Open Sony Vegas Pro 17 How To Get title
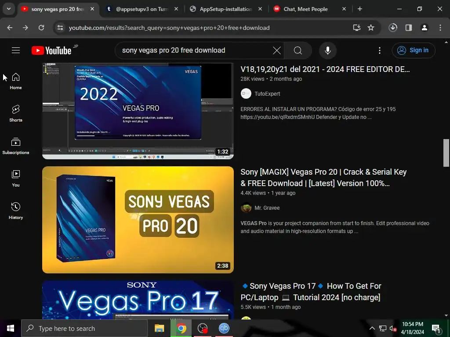This screenshot has height=337, width=450. click(x=311, y=292)
